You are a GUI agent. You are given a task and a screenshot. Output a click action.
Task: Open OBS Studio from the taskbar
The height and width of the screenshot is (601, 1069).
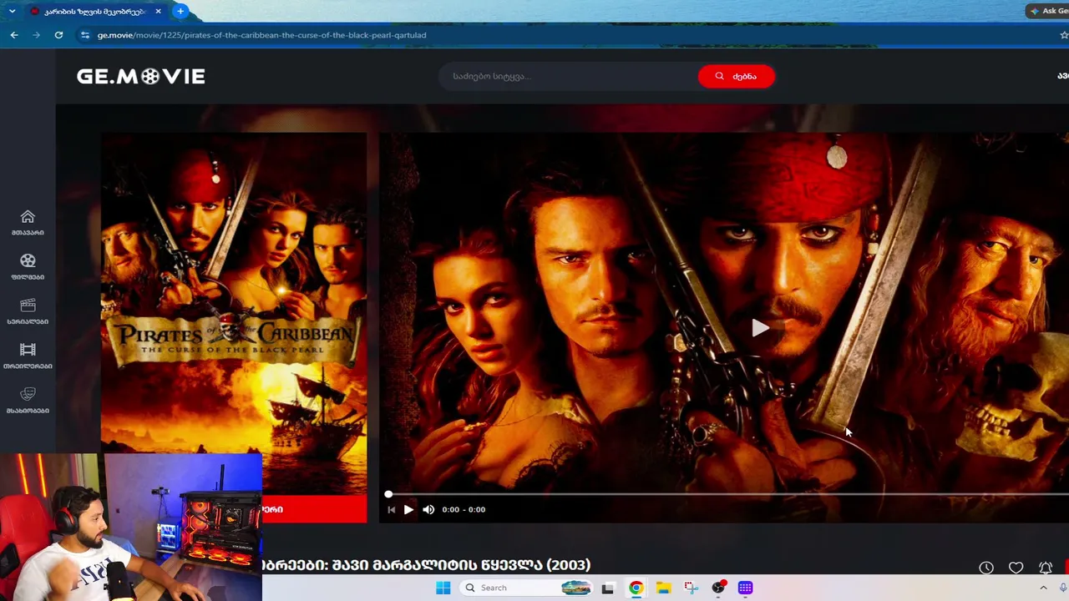pos(718,588)
